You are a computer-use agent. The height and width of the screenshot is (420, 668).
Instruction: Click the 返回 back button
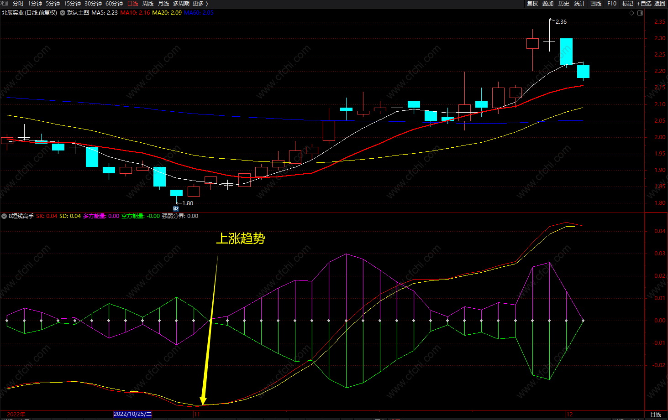[660, 4]
